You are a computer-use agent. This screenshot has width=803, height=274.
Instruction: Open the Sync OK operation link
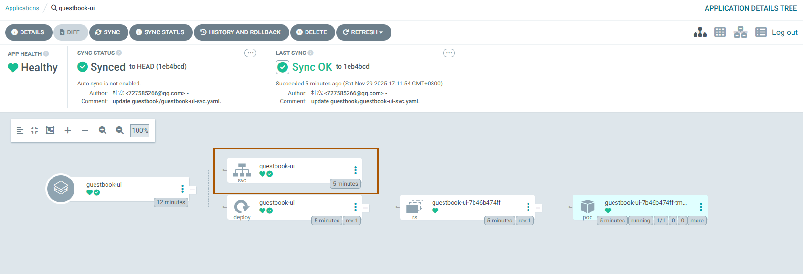tap(312, 67)
